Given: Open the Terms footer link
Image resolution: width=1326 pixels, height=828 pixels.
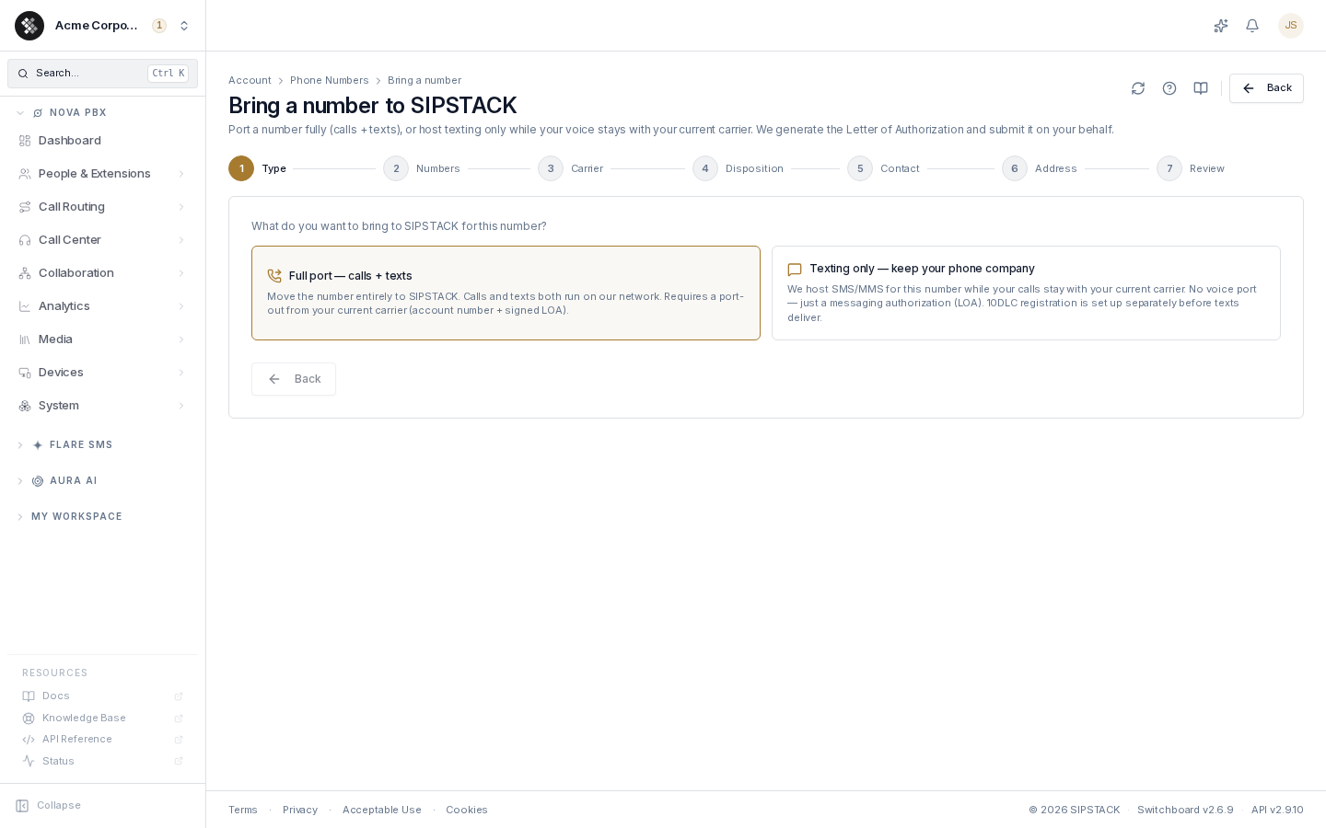Looking at the screenshot, I should 243,811.
